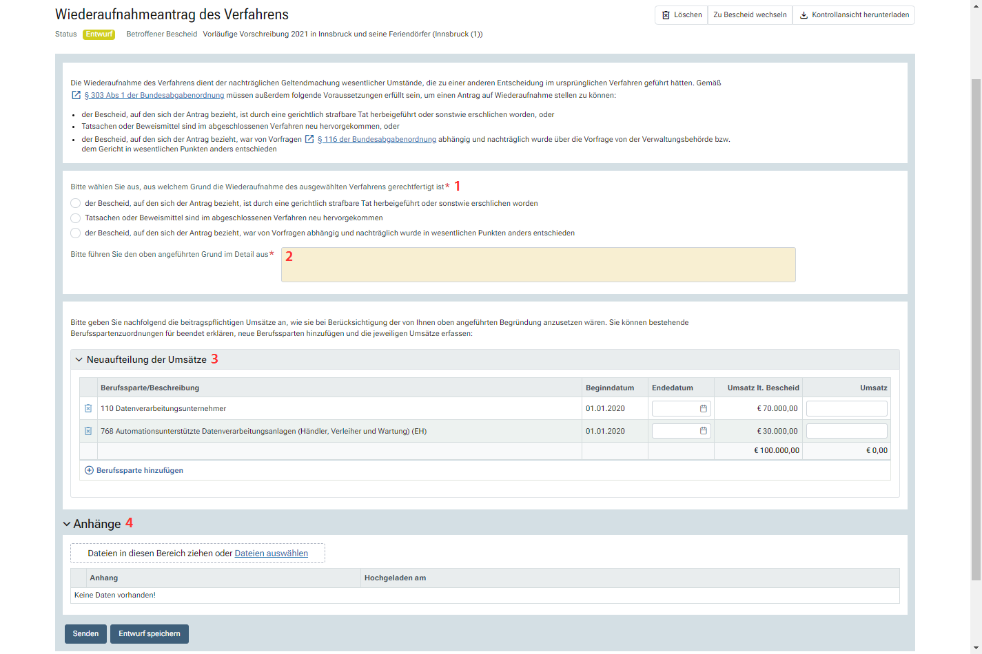Click the Dateien auswählen link
Viewport: 982px width, 654px height.
(271, 553)
